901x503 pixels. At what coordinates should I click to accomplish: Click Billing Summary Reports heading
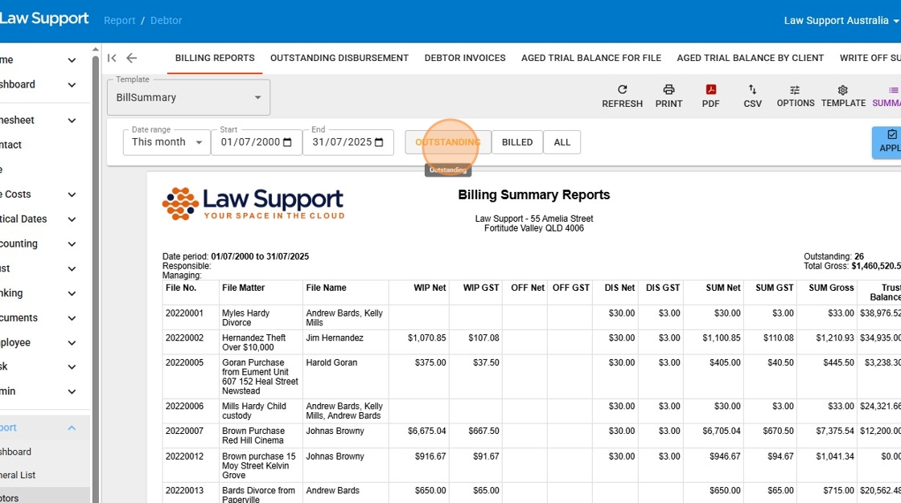(x=534, y=194)
